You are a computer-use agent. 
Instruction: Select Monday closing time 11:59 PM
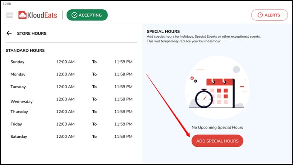click(x=124, y=74)
